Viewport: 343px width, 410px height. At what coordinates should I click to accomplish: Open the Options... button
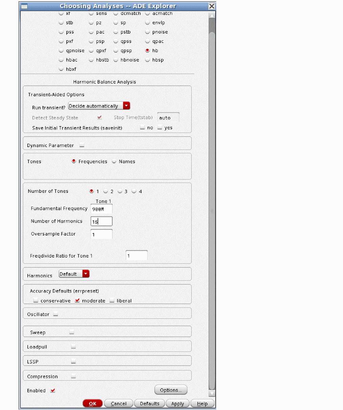(x=171, y=390)
